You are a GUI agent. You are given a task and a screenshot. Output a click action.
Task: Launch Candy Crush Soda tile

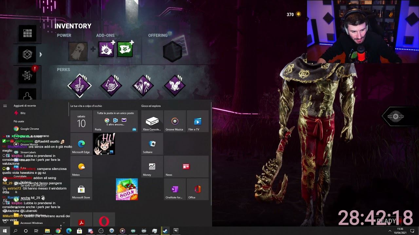[127, 189]
